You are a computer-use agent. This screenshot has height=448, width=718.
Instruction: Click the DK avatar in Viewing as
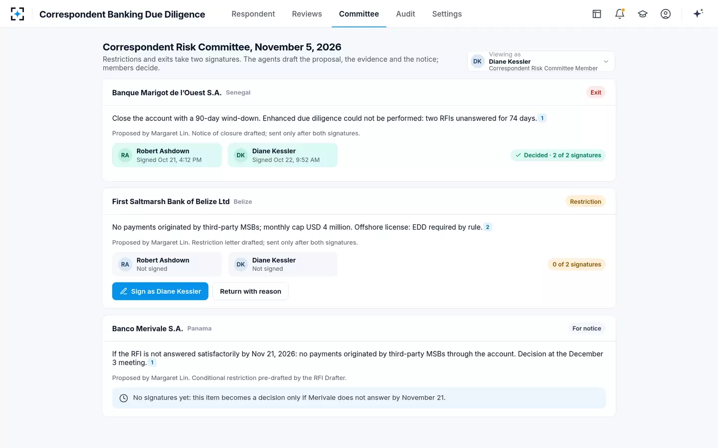[x=478, y=62]
